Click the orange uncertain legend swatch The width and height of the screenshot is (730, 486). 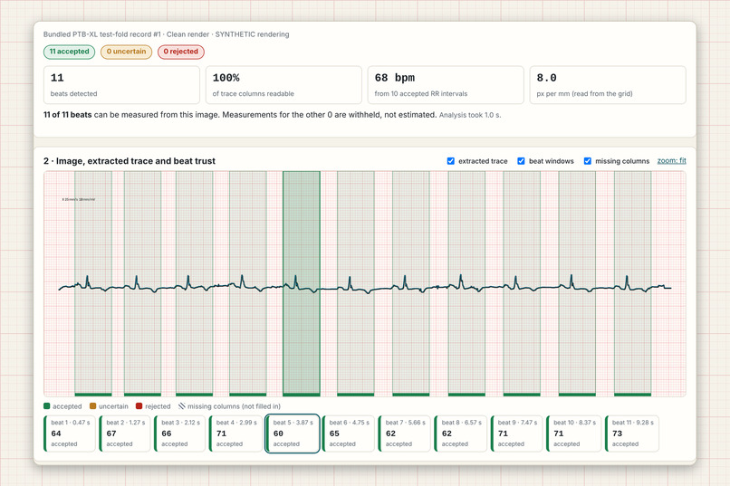click(92, 406)
